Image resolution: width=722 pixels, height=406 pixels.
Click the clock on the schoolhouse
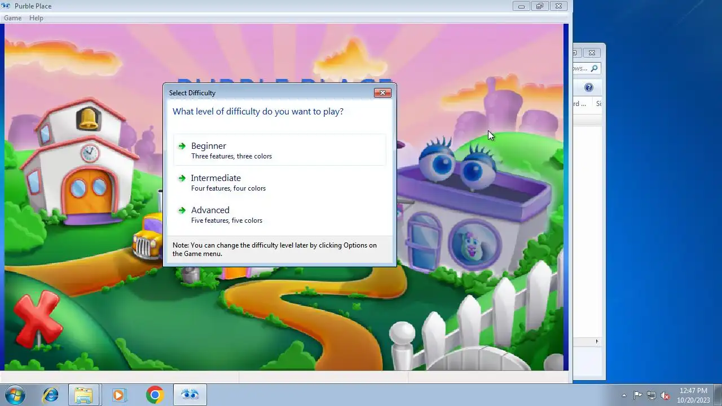[x=89, y=152]
